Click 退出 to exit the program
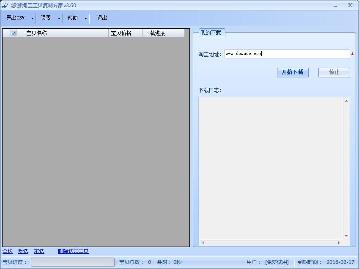 coord(101,18)
